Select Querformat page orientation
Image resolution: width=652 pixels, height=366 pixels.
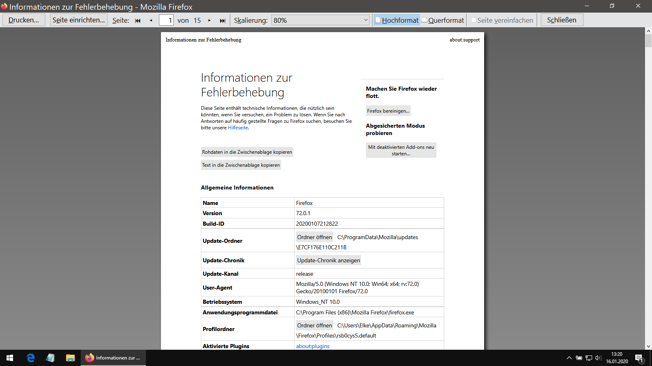click(x=443, y=20)
